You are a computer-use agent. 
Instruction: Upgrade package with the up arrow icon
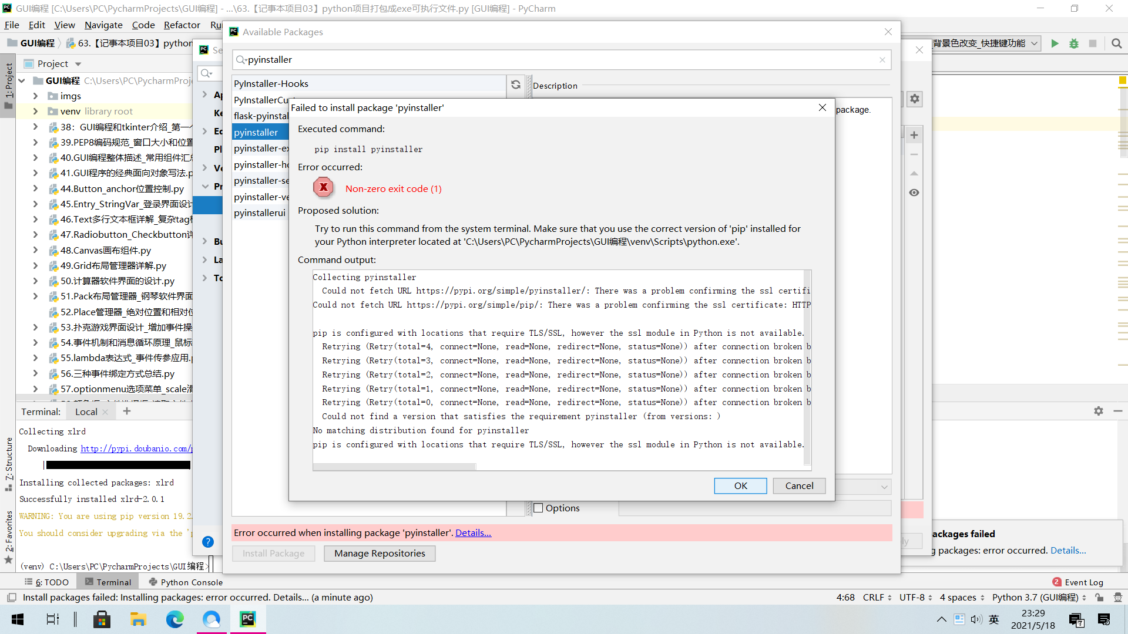pyautogui.click(x=914, y=174)
